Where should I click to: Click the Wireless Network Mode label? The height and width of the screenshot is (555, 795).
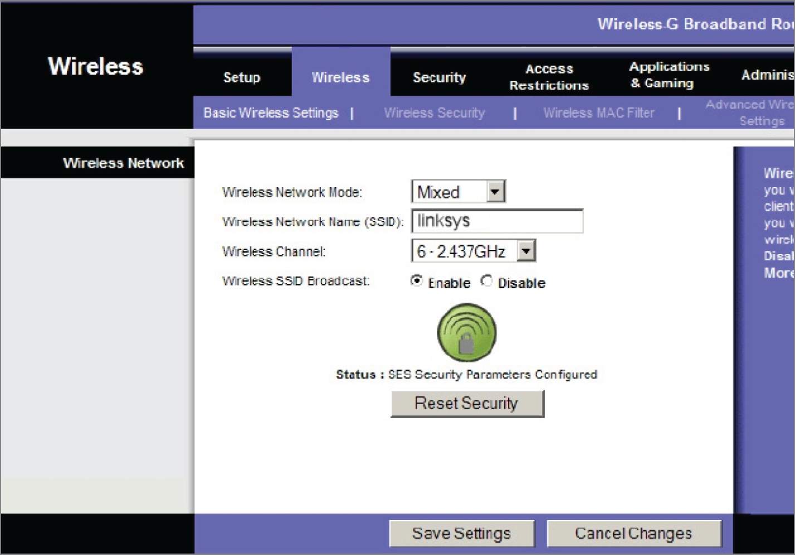point(292,192)
